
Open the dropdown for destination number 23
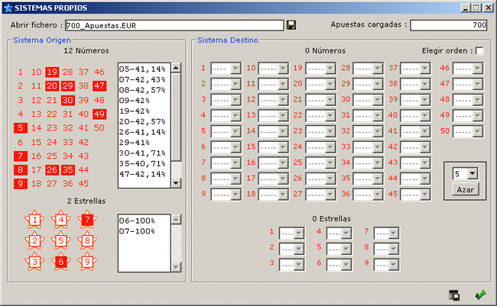(330, 132)
